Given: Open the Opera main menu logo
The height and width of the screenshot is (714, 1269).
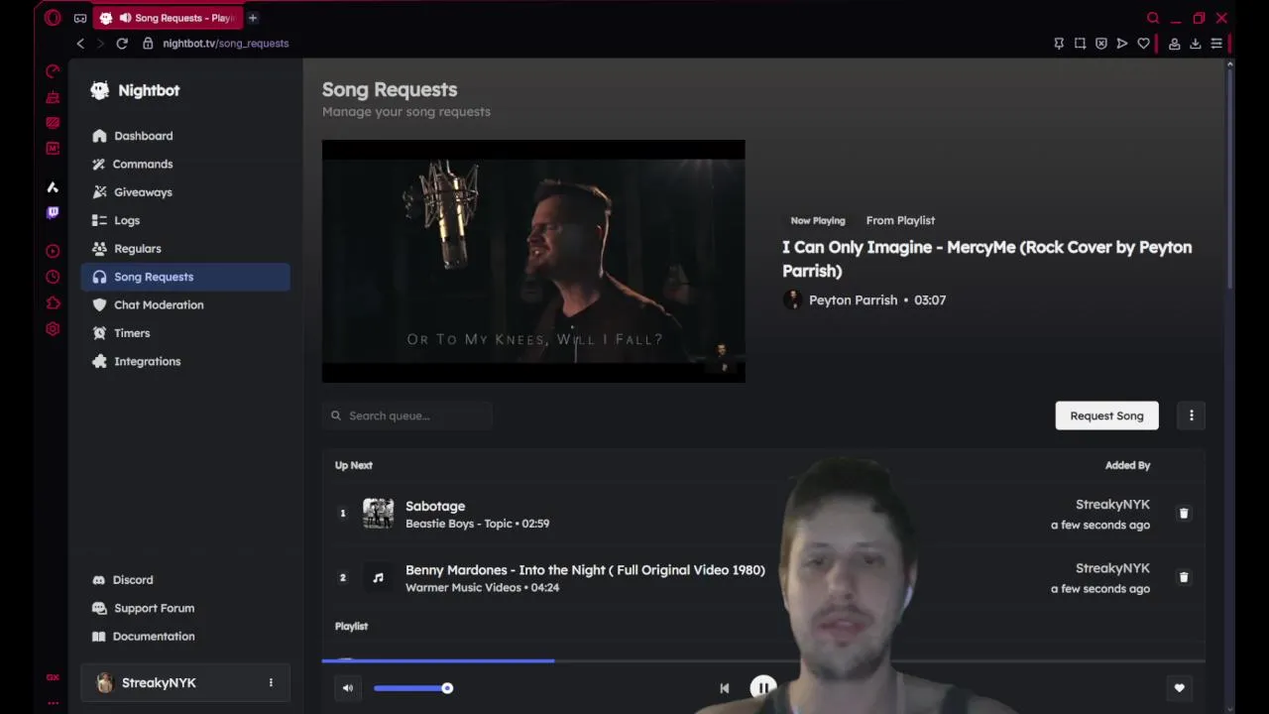Looking at the screenshot, I should coord(53,18).
